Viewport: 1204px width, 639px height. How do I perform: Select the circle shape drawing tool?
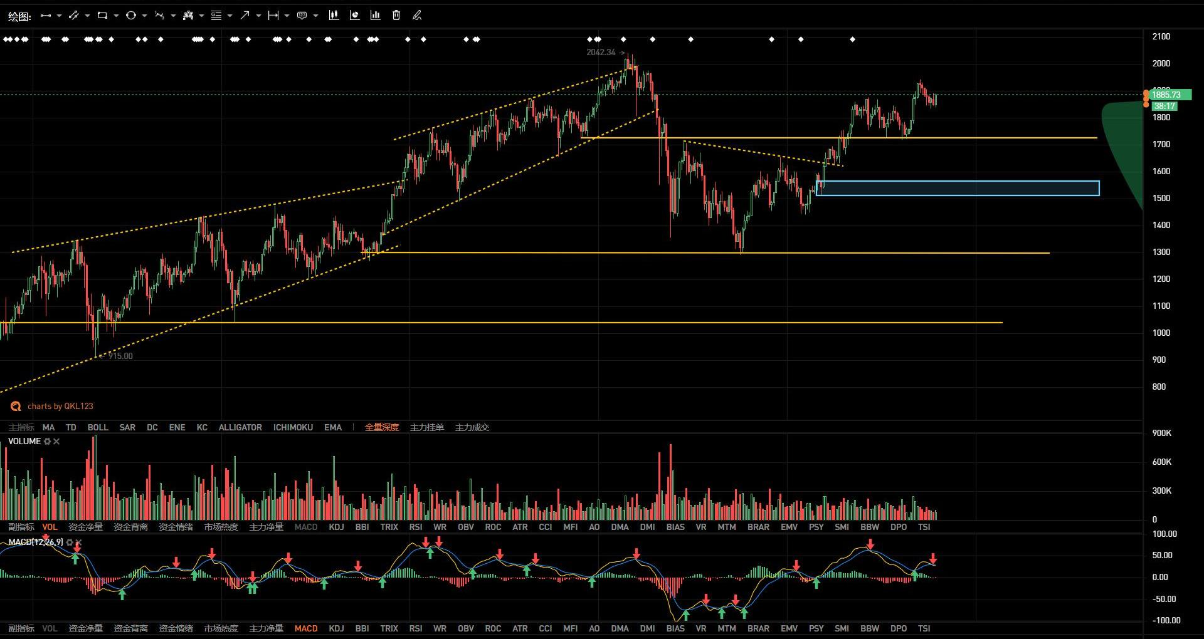point(130,16)
